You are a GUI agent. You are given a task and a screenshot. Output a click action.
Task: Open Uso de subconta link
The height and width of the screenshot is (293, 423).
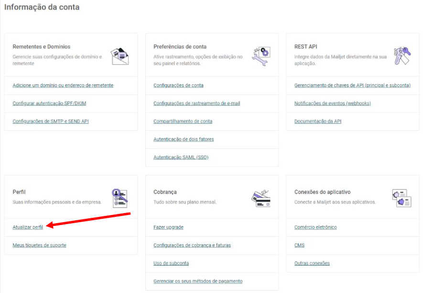pos(171,263)
